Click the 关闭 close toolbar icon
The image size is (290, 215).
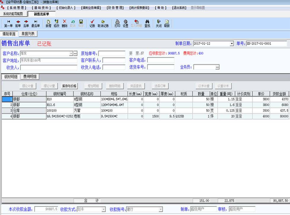tap(159, 24)
